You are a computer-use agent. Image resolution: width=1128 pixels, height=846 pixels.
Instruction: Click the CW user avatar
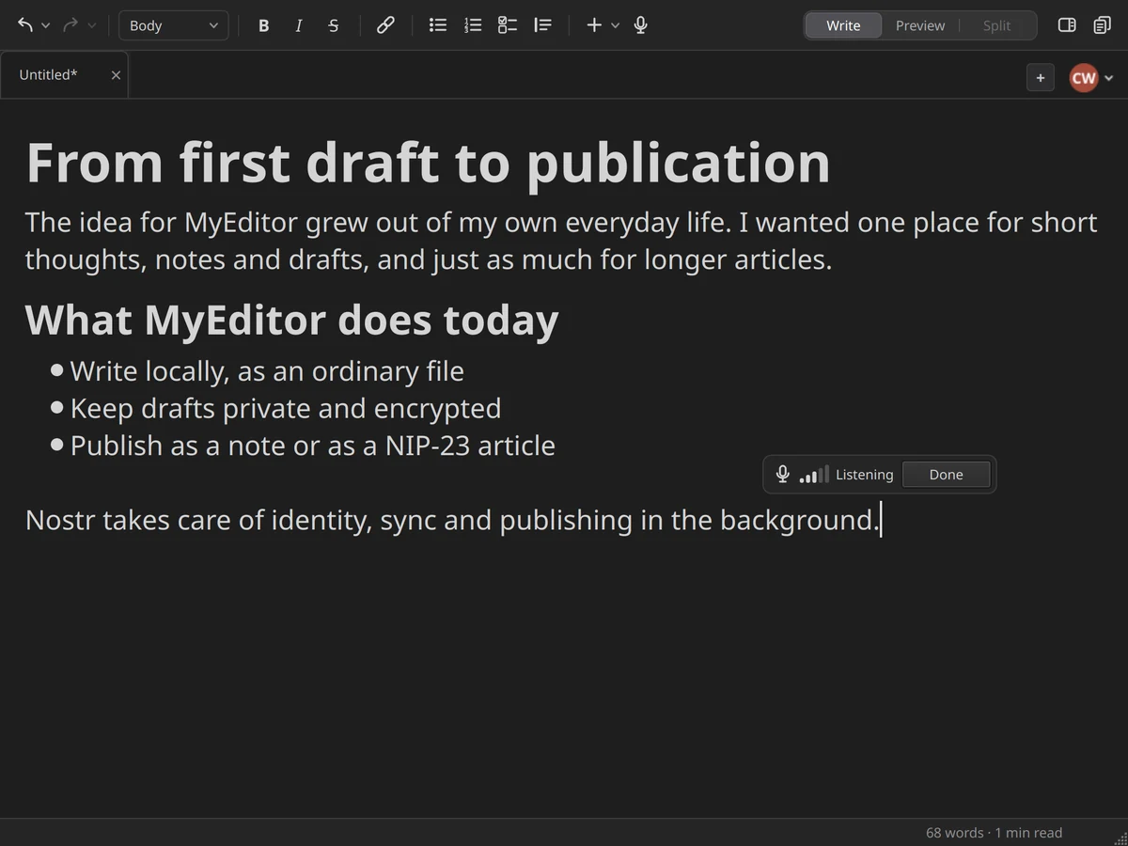[1084, 78]
